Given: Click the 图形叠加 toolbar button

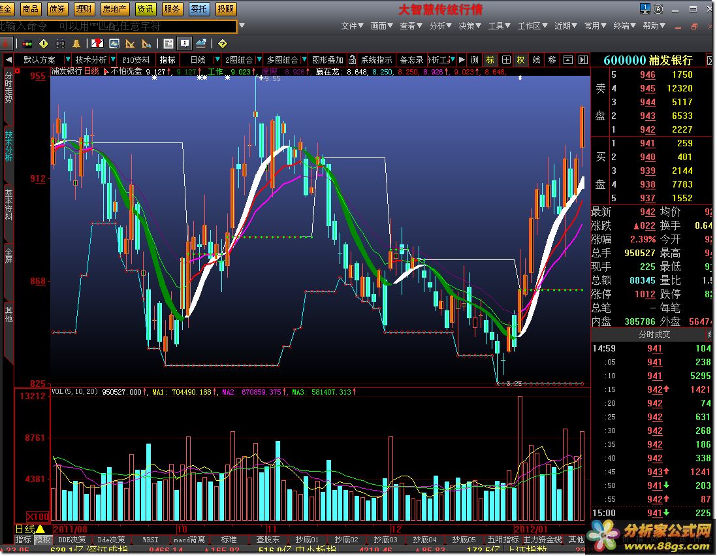Looking at the screenshot, I should 327,60.
